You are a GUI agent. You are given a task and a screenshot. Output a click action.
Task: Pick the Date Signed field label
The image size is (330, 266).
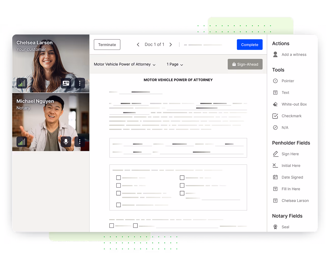click(292, 177)
